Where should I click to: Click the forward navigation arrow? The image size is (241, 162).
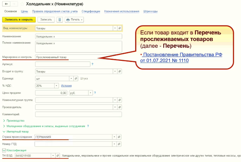[x=14, y=4]
